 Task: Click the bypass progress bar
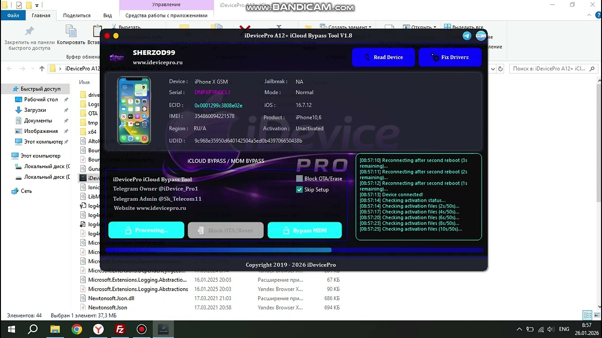(x=294, y=250)
